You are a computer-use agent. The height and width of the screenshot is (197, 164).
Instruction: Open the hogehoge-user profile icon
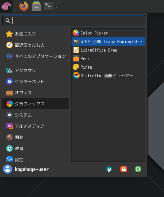point(8,169)
